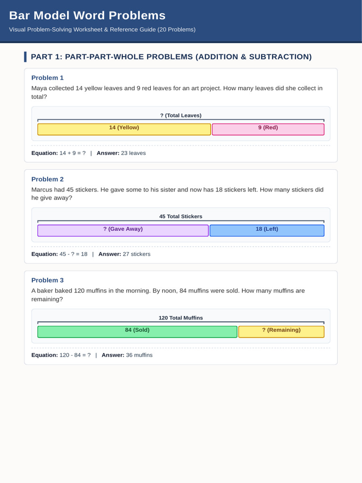Select the purple ? (Gave Away) bar
This screenshot has height=483, width=362.
point(123,230)
